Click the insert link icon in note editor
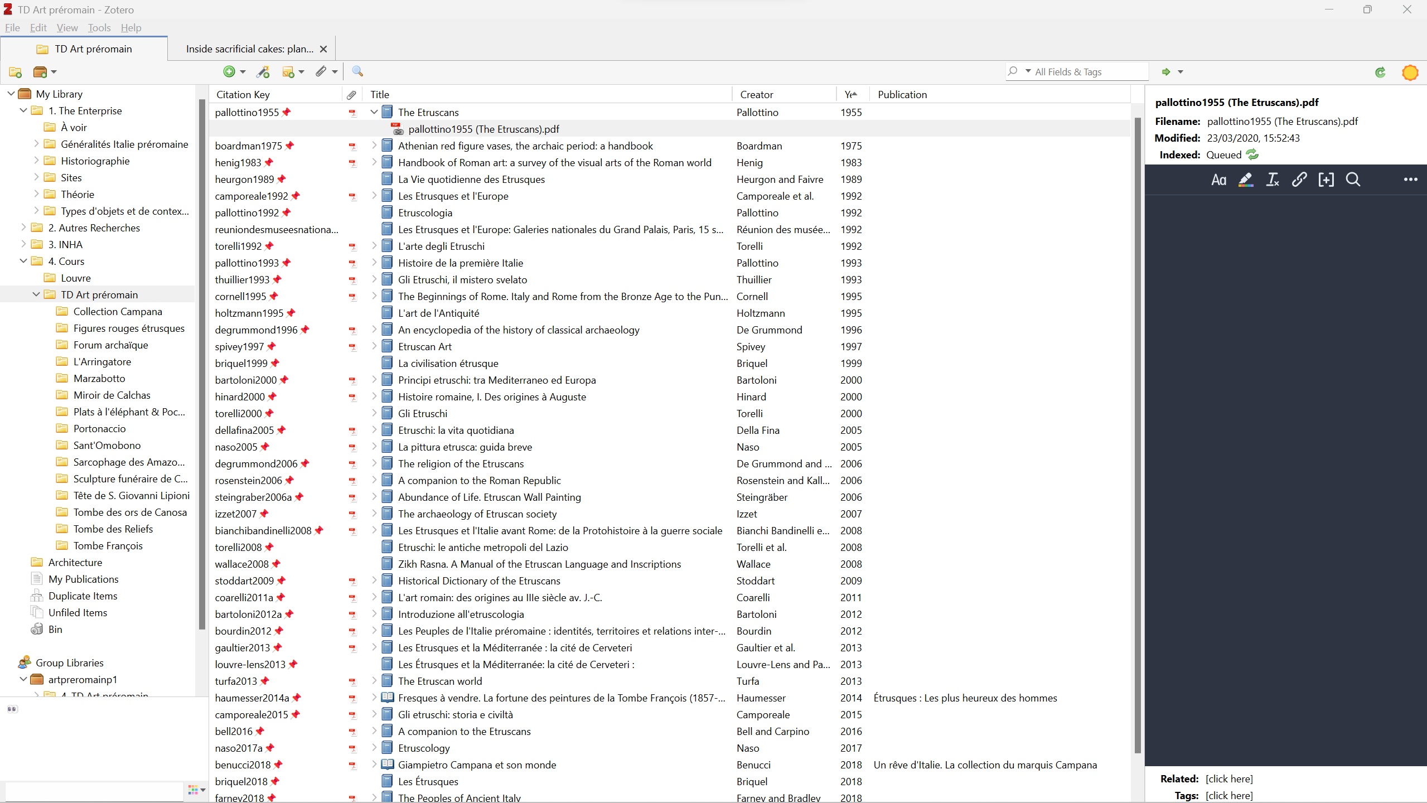The height and width of the screenshot is (803, 1427). pyautogui.click(x=1299, y=180)
